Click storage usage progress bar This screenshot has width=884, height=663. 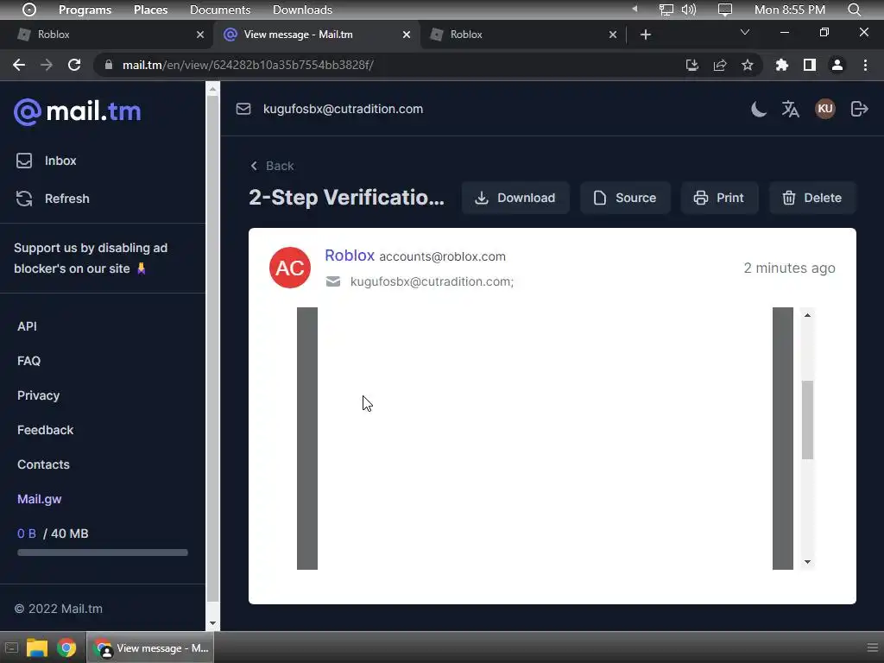(x=103, y=552)
